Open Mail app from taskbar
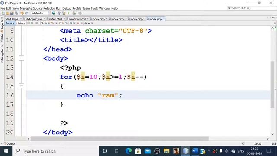The height and width of the screenshot is (156, 277). coord(148,151)
